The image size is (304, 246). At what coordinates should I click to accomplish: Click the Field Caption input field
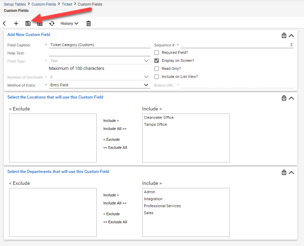coord(100,45)
